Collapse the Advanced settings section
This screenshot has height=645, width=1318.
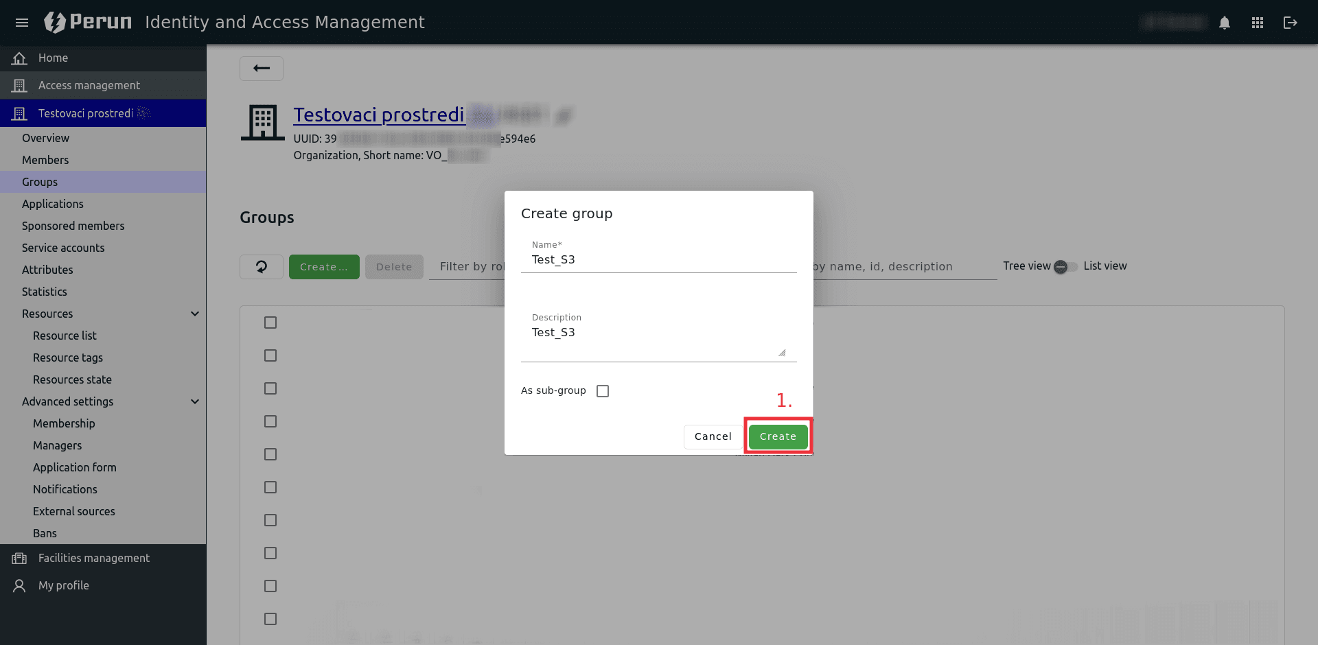pos(195,401)
